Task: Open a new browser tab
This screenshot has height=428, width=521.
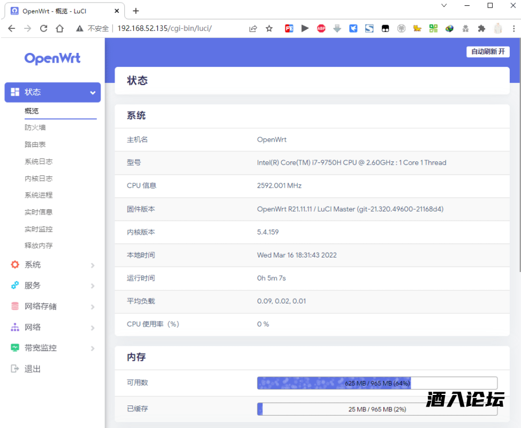Action: [x=135, y=11]
